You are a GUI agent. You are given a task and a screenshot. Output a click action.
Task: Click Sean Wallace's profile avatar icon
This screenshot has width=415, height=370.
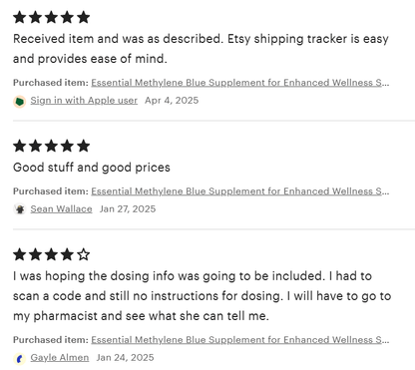[x=20, y=209]
